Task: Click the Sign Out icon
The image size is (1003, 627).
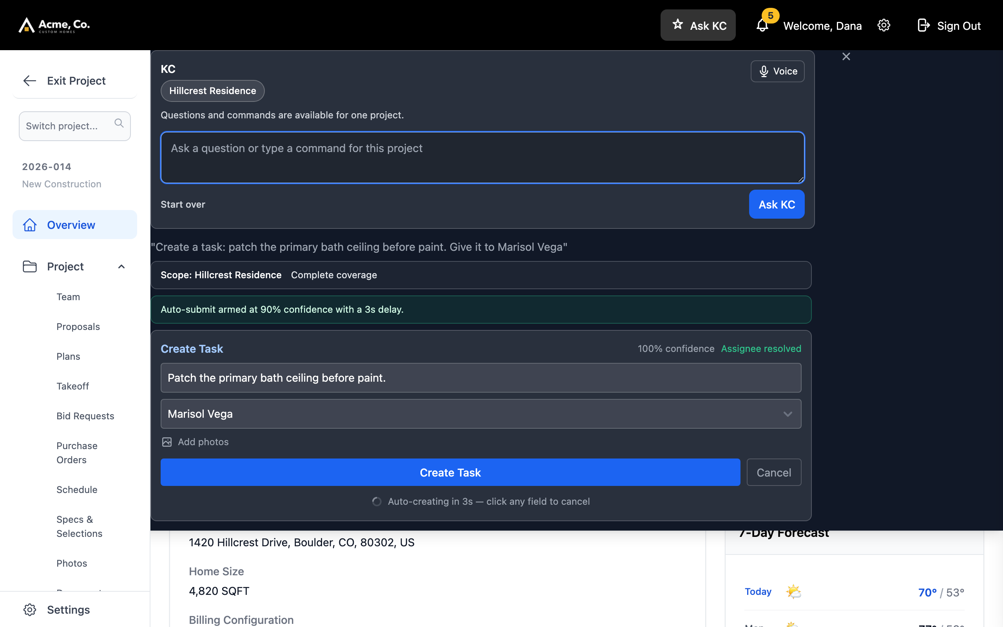Action: (x=923, y=25)
